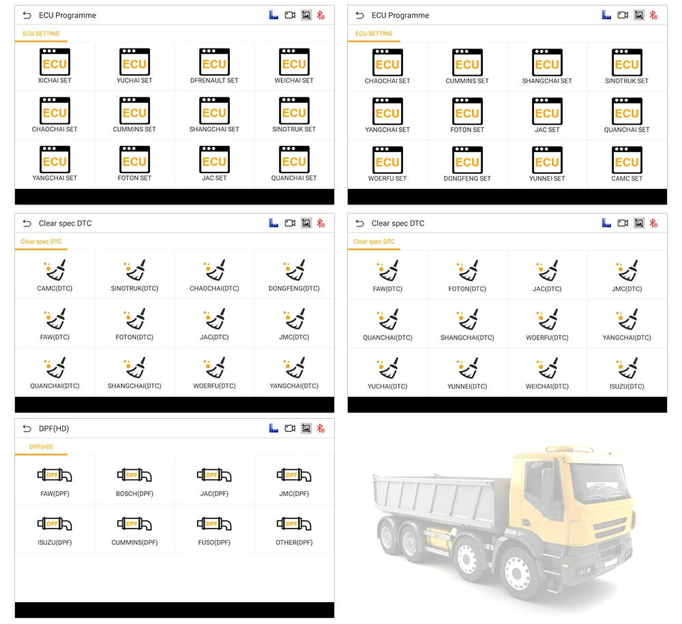
Task: Click the video record icon in the DPF(HD) header
Action: pyautogui.click(x=290, y=428)
